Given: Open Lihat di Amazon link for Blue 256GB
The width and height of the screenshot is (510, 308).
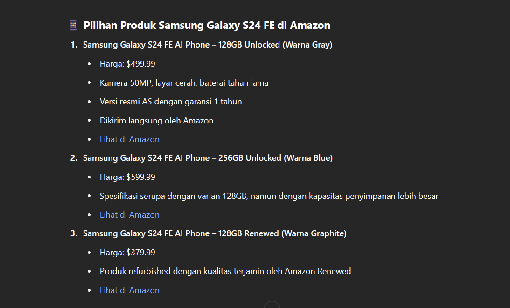Looking at the screenshot, I should tap(129, 215).
